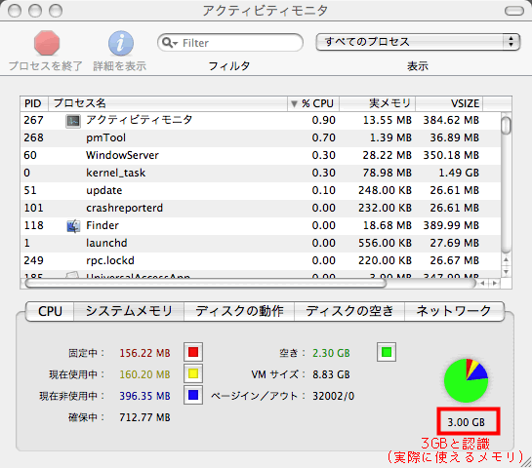Switch to the ディスクの動作 tab
This screenshot has width=532, height=468.
tap(239, 311)
